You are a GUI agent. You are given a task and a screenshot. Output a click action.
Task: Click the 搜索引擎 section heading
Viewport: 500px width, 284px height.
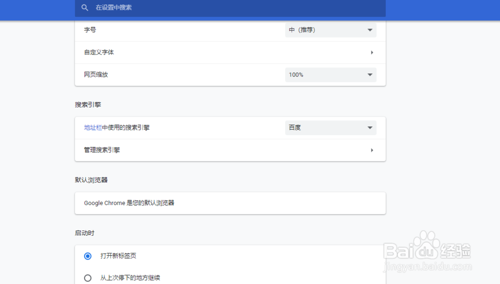point(88,105)
